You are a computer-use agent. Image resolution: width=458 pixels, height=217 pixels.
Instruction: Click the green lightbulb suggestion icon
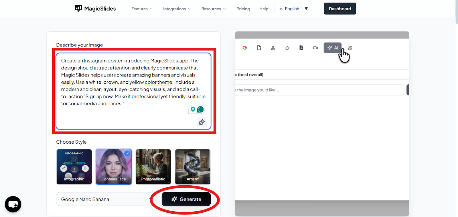coord(193,109)
